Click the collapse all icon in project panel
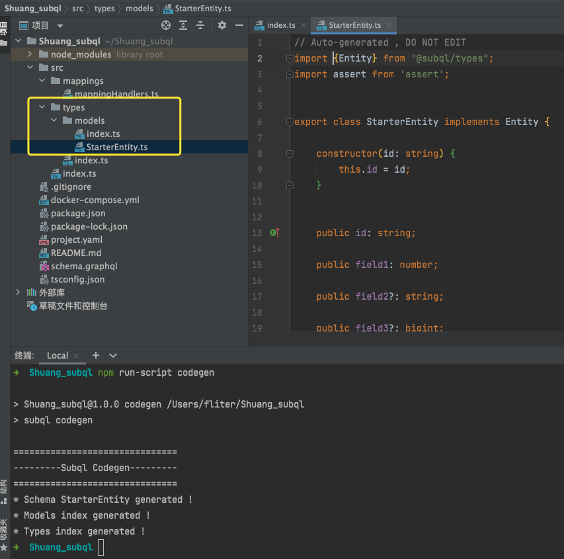564x559 pixels. (200, 25)
